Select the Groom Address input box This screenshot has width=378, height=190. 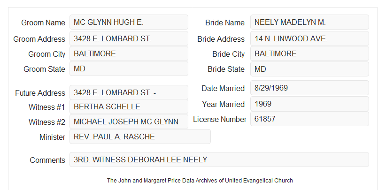pyautogui.click(x=129, y=38)
